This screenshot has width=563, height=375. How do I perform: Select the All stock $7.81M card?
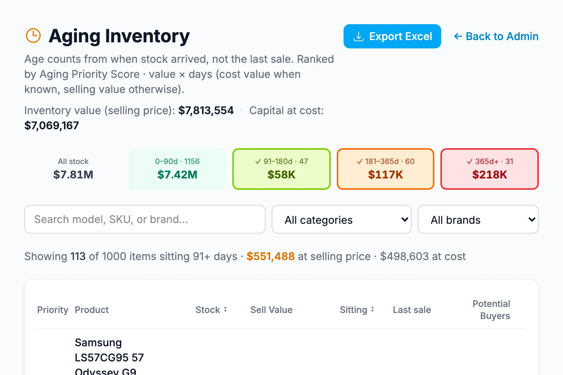[73, 169]
